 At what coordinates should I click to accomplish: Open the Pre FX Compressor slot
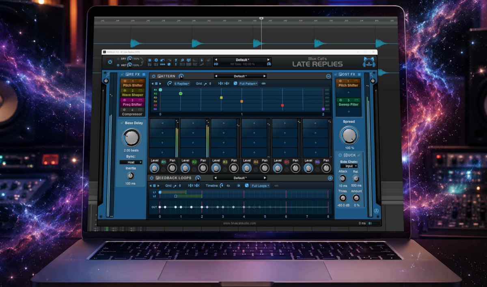pos(133,114)
